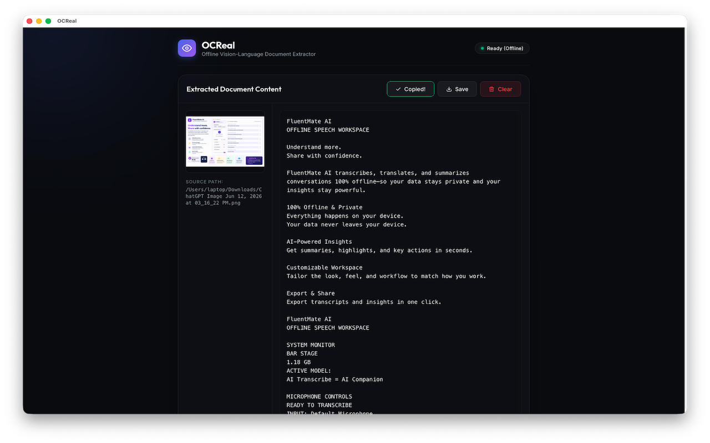Click the line 'Understand more.'
Screen dimensions: 710x443
pyautogui.click(x=314, y=147)
